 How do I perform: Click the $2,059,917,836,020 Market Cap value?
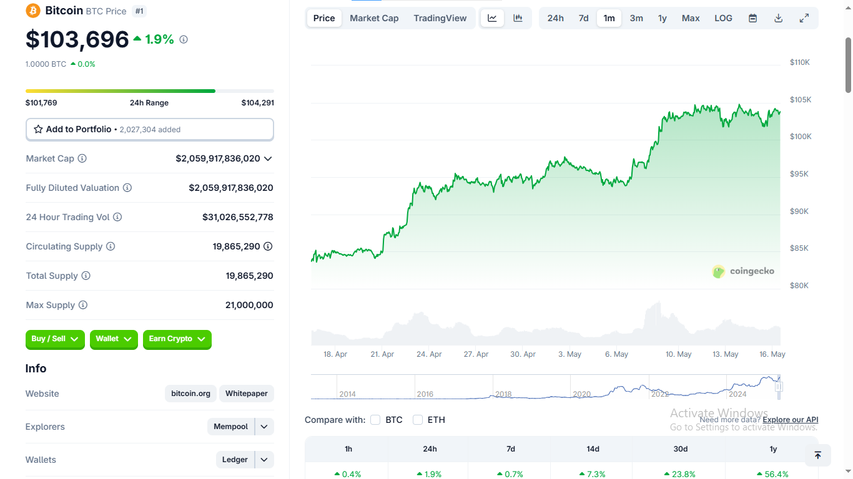tap(218, 158)
